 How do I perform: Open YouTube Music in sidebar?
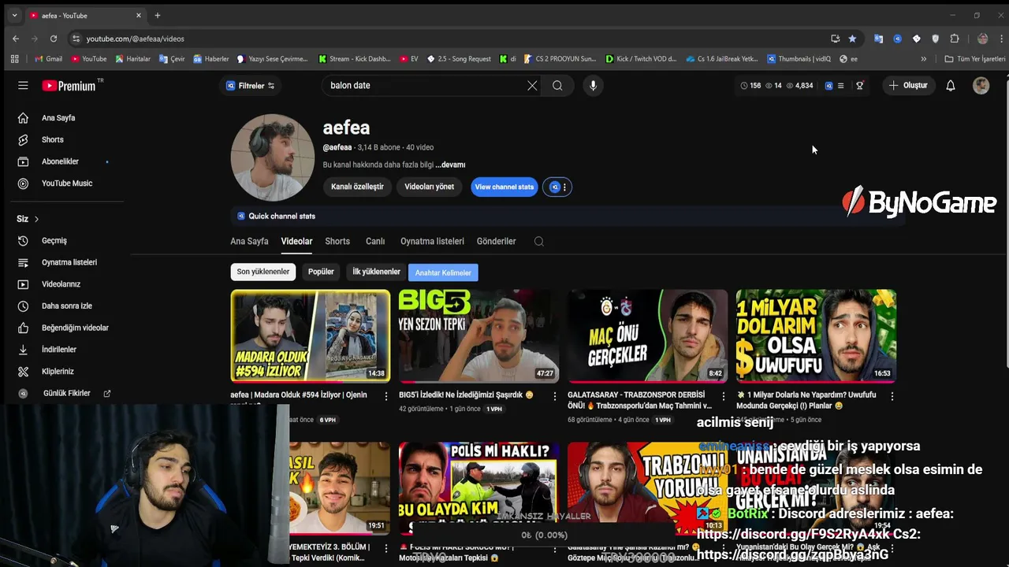point(68,183)
